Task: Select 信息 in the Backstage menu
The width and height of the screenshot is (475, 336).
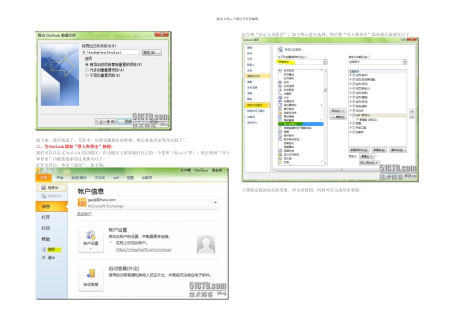Action: click(52, 206)
